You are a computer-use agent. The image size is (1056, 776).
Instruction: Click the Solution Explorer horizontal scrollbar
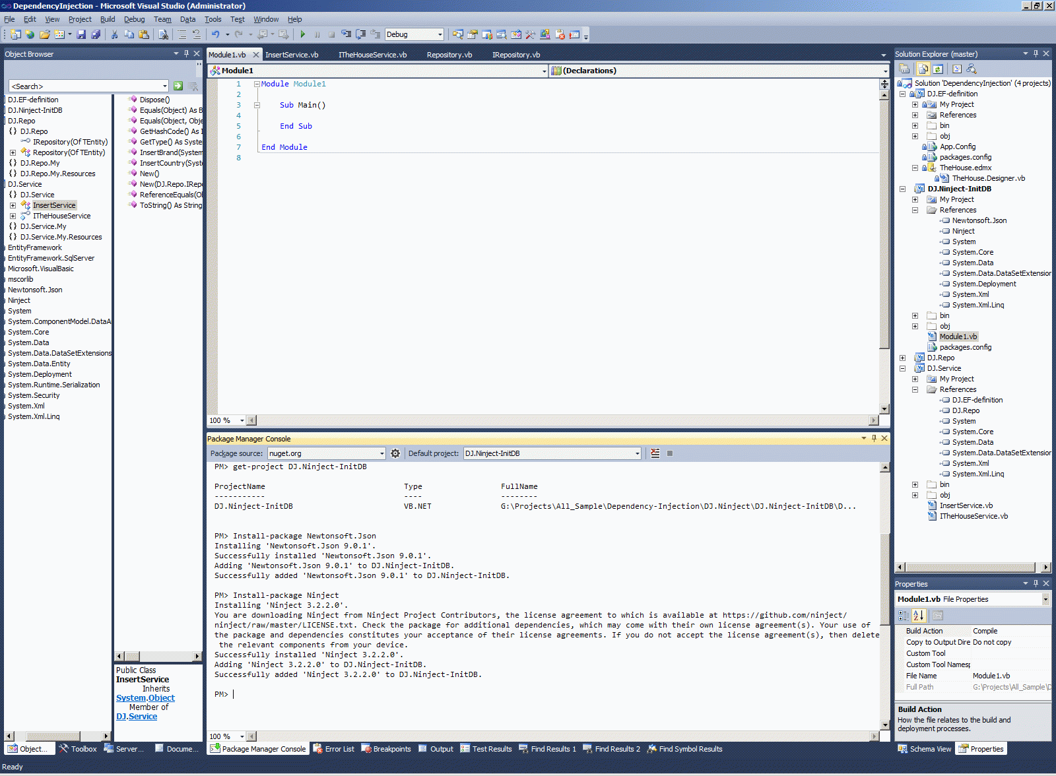973,567
